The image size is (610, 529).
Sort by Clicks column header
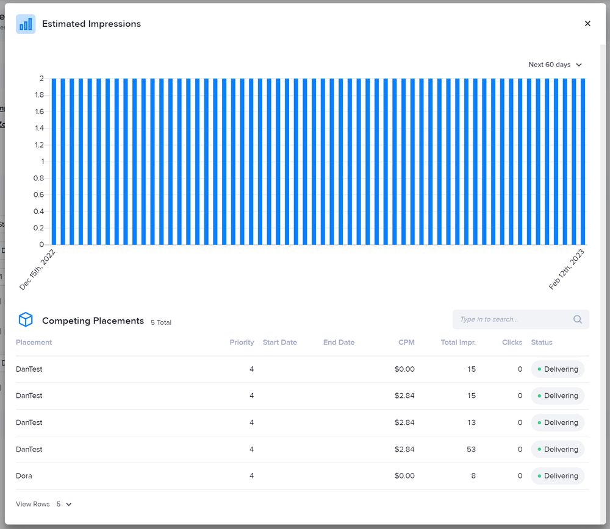coord(512,343)
